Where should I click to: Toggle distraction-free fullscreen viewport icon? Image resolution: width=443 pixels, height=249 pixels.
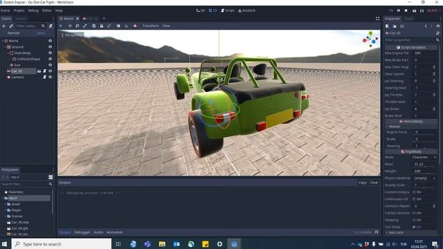pos(377,19)
